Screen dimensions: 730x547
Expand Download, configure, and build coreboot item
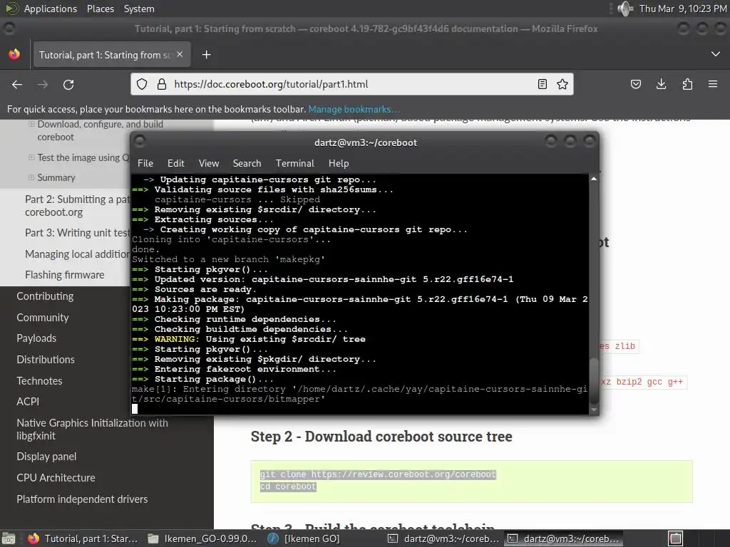pyautogui.click(x=31, y=124)
